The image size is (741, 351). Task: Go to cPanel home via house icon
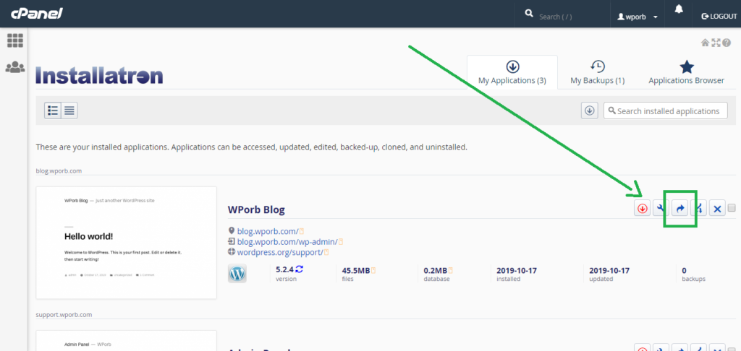tap(705, 43)
